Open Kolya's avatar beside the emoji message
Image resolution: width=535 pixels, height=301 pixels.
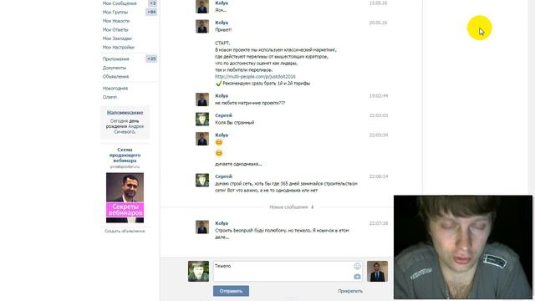pyautogui.click(x=202, y=139)
